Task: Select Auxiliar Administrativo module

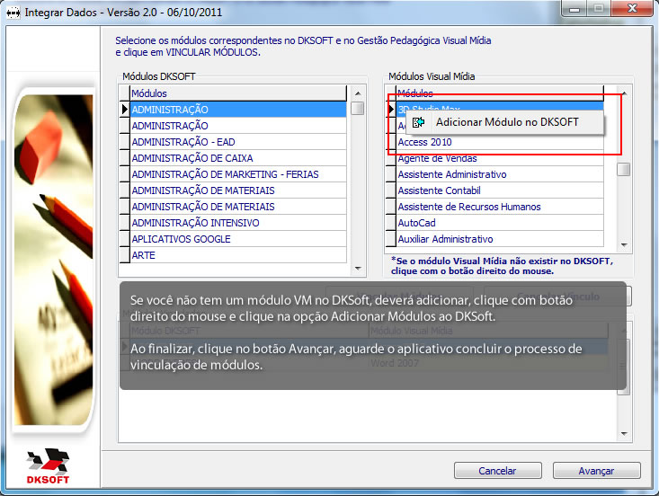Action: pyautogui.click(x=500, y=239)
